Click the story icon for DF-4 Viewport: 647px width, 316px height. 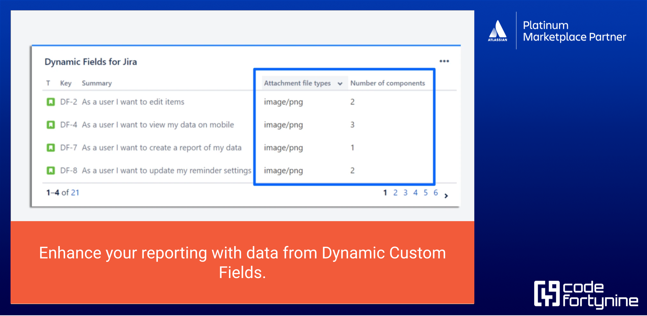[51, 125]
